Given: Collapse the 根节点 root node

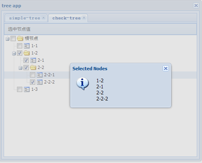Looking at the screenshot, I should (7, 39).
